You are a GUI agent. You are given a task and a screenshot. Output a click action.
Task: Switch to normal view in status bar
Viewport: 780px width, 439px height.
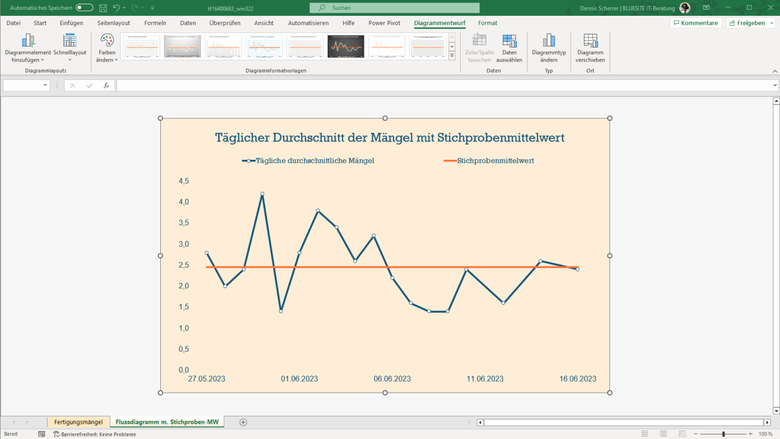tap(645, 434)
